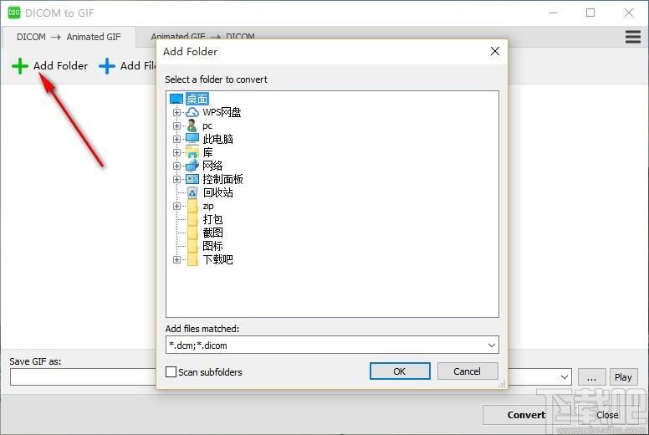Open the Add files matched dropdown

pos(491,345)
